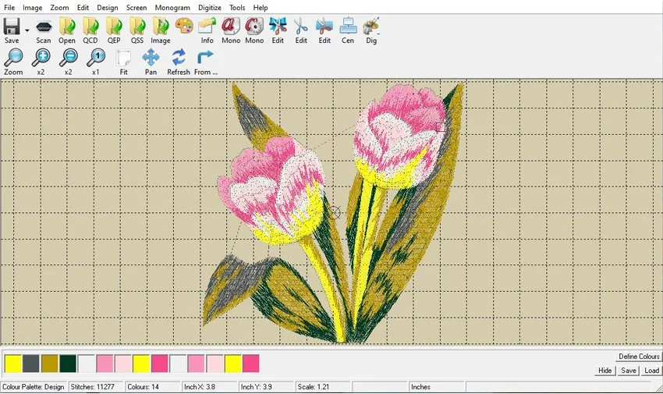Click the 'Inch Y: 3.9' status entry
Viewport: 663px width, 394px height.
(x=257, y=387)
